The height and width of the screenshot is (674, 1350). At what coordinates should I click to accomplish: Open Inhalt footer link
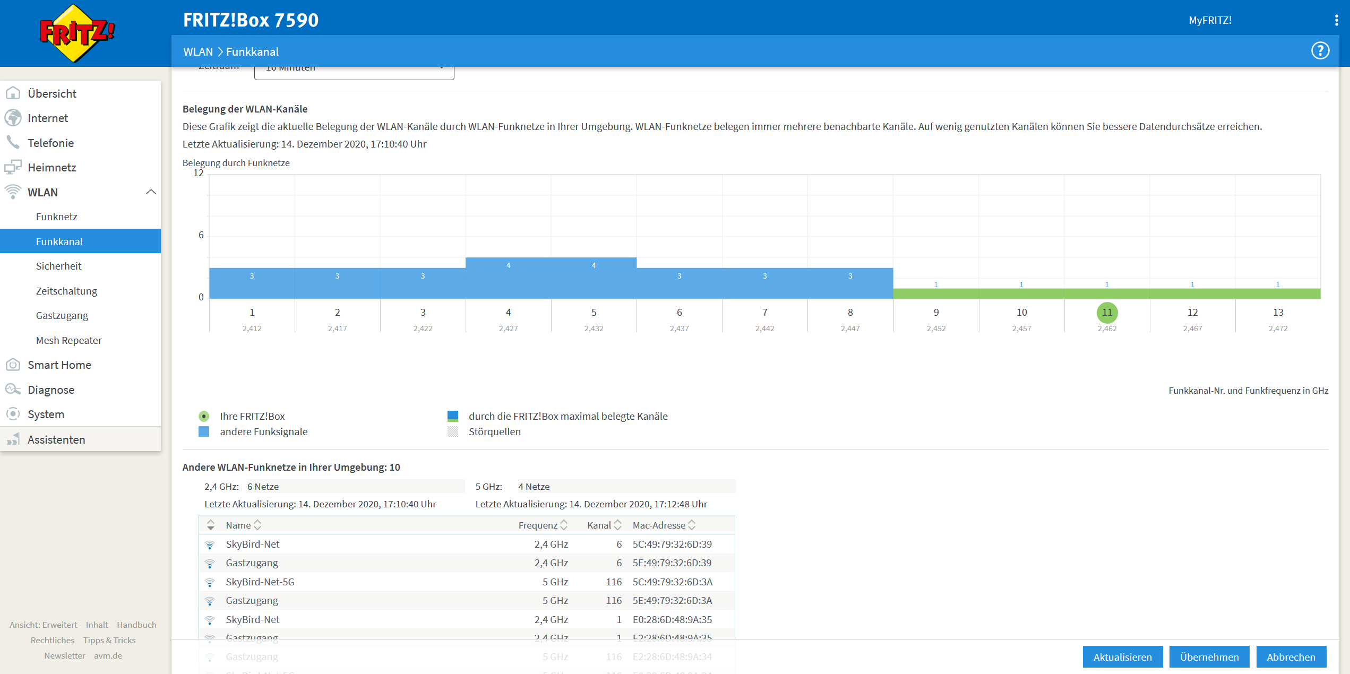click(97, 625)
